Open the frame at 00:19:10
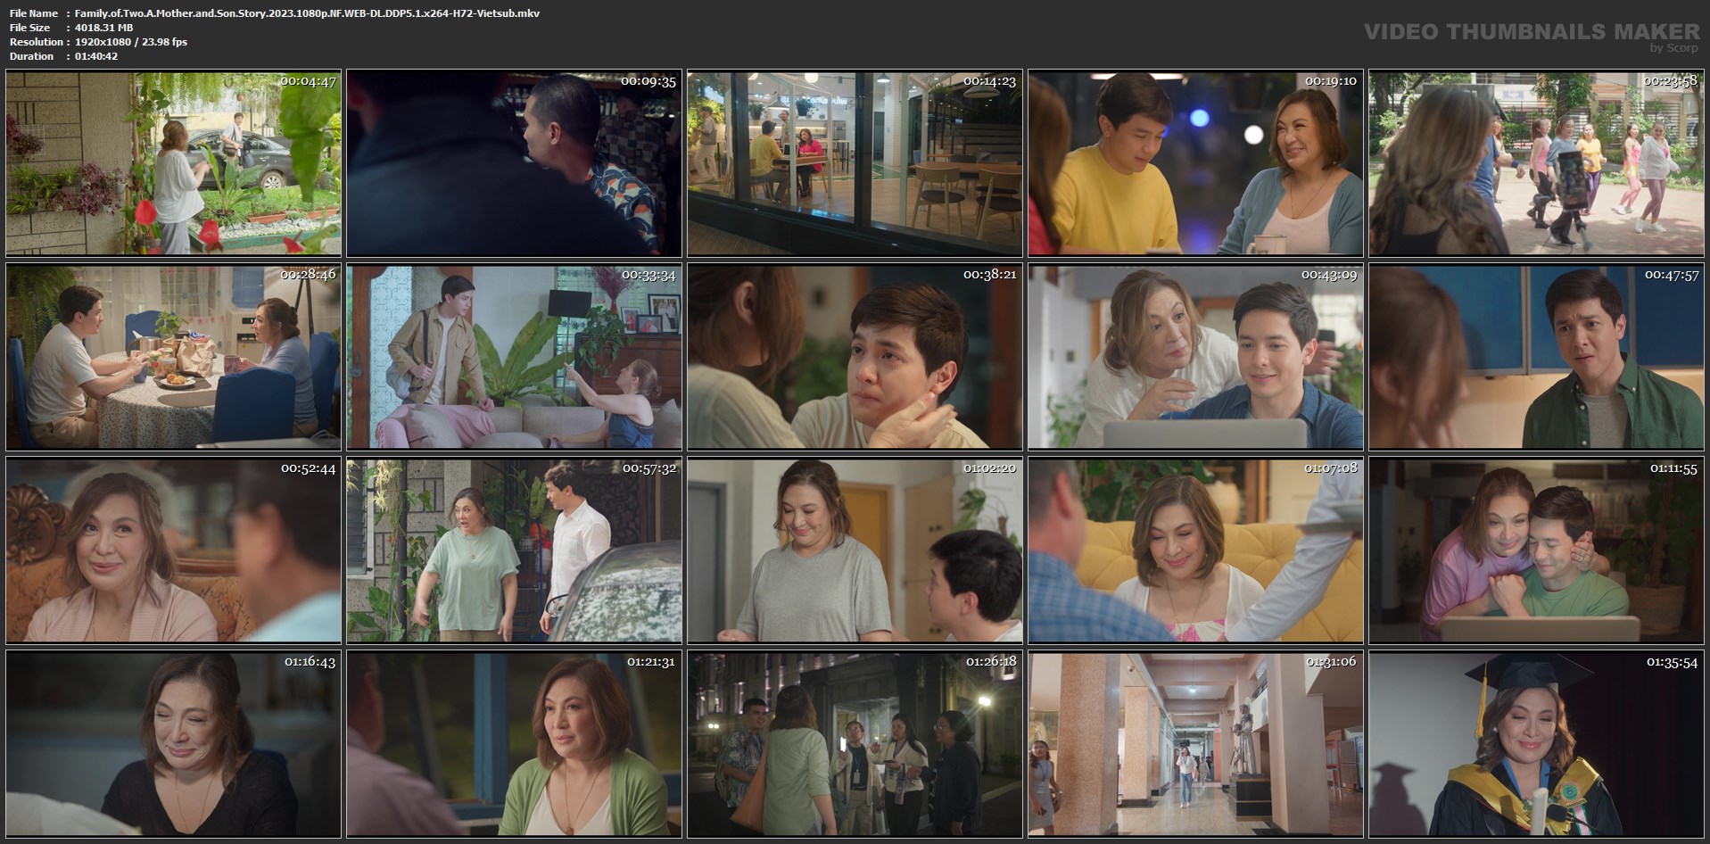 1195,164
